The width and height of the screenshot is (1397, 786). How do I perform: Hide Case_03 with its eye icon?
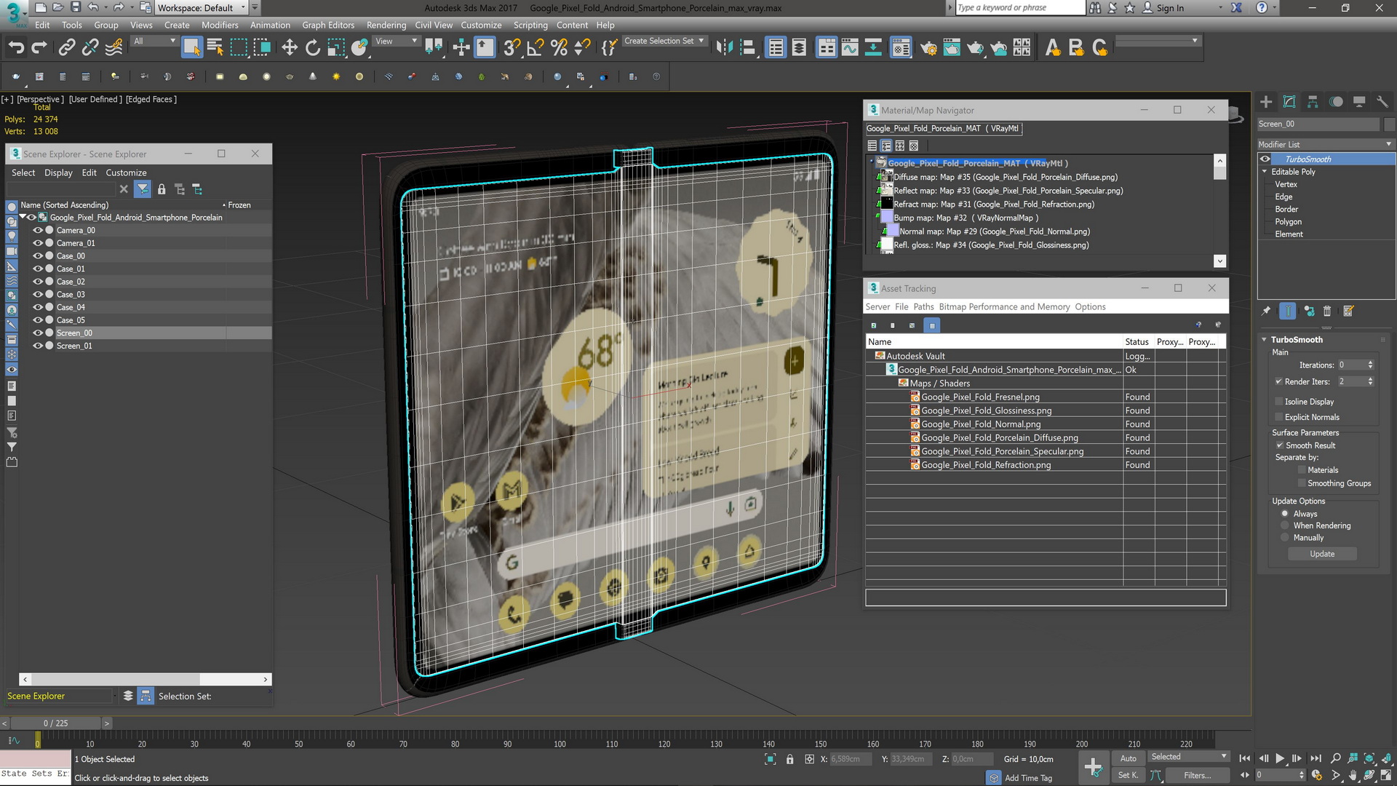(38, 295)
